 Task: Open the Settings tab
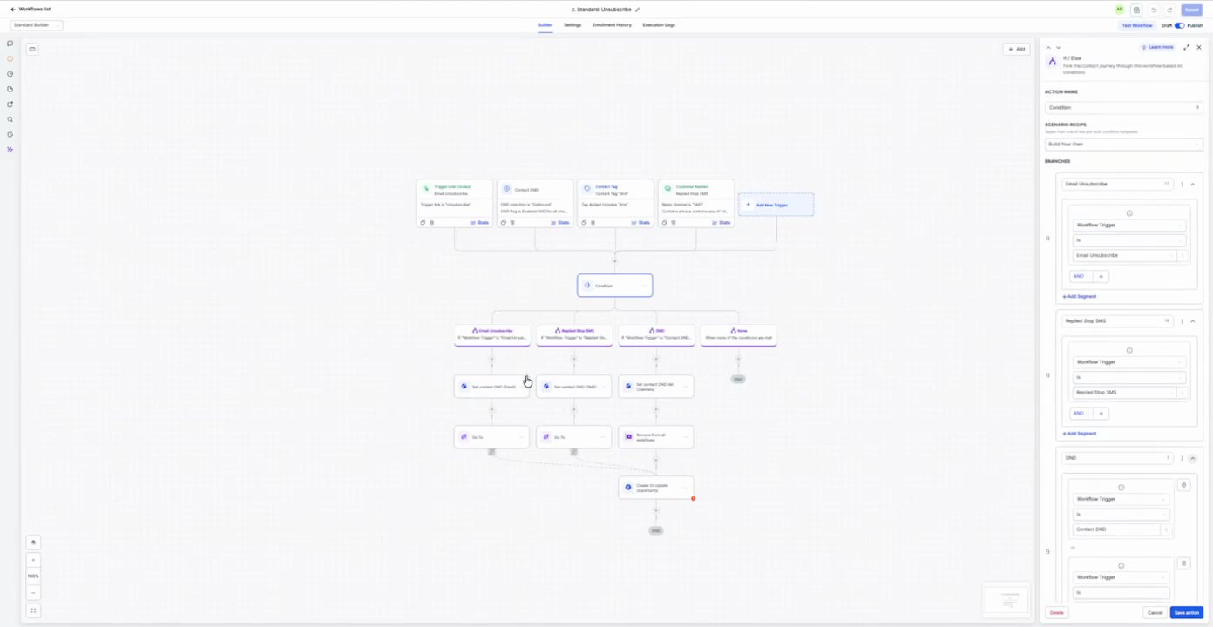click(572, 25)
